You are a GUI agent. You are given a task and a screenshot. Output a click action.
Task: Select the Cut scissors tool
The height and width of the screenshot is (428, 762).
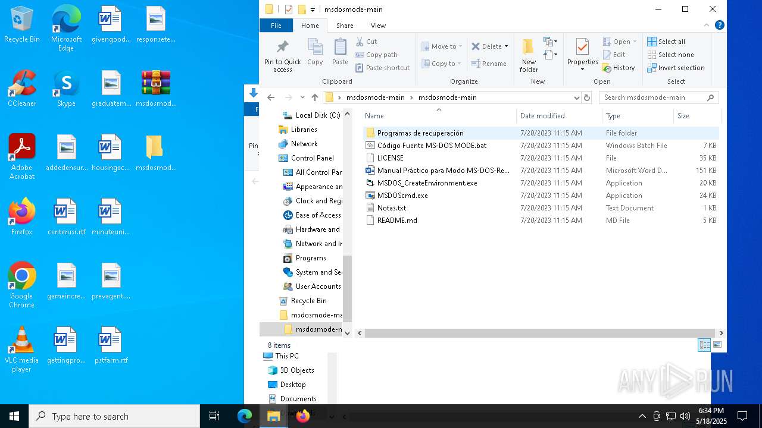[x=367, y=42]
